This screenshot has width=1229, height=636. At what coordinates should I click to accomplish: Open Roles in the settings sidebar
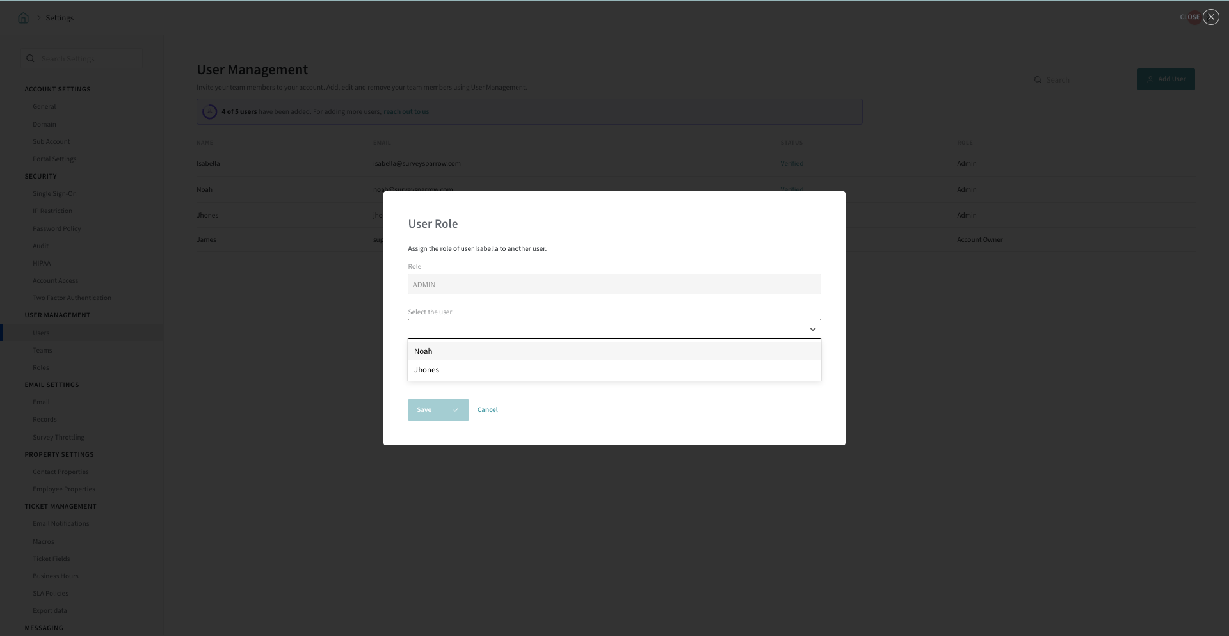41,367
